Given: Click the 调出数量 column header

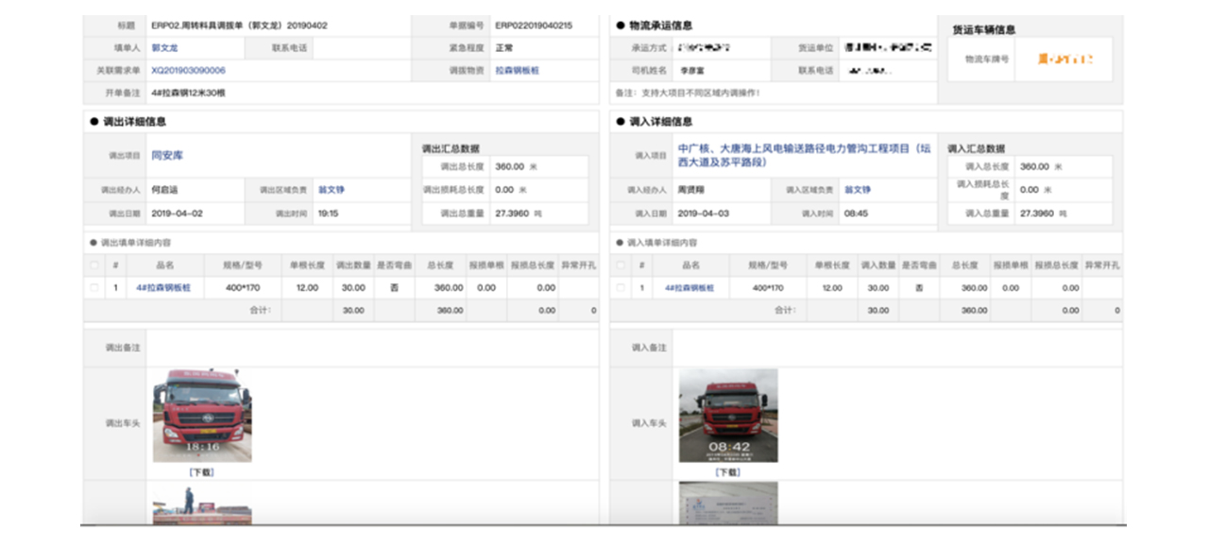Looking at the screenshot, I should pos(352,265).
